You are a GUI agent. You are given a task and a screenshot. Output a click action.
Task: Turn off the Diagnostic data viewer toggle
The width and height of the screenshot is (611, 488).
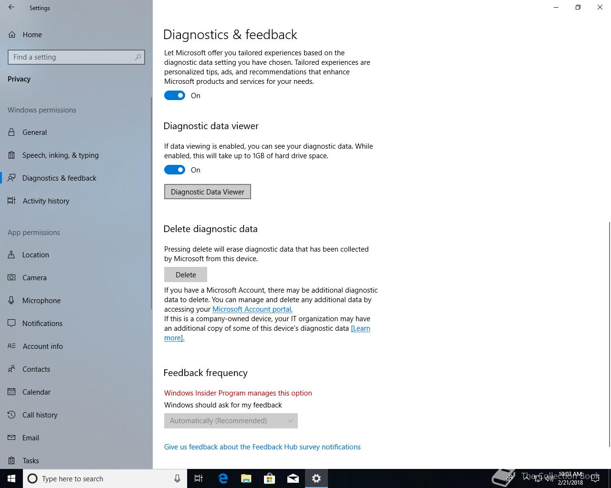(175, 170)
